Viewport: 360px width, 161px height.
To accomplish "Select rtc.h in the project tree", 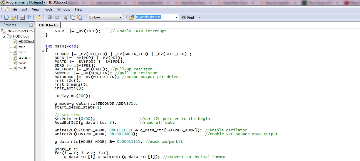I will (x=22, y=52).
